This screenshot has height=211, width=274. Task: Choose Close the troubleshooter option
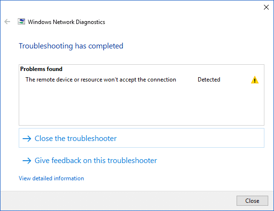[142, 138]
